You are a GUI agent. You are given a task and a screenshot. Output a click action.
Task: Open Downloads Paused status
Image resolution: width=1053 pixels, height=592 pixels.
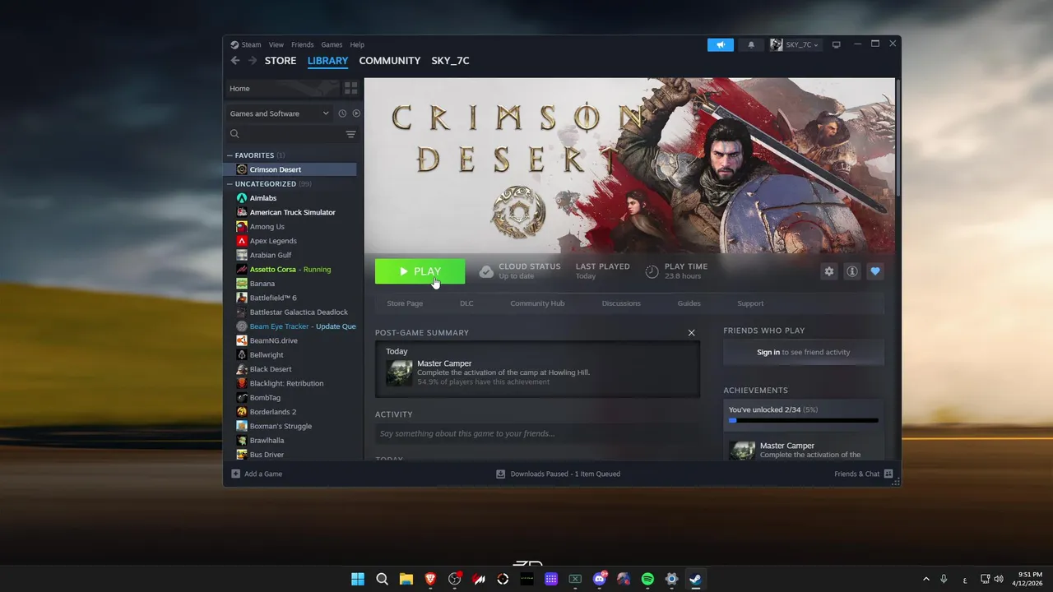pyautogui.click(x=558, y=474)
